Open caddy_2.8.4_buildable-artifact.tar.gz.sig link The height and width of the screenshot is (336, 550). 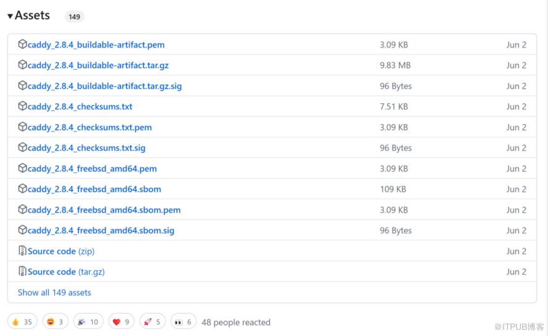click(104, 86)
